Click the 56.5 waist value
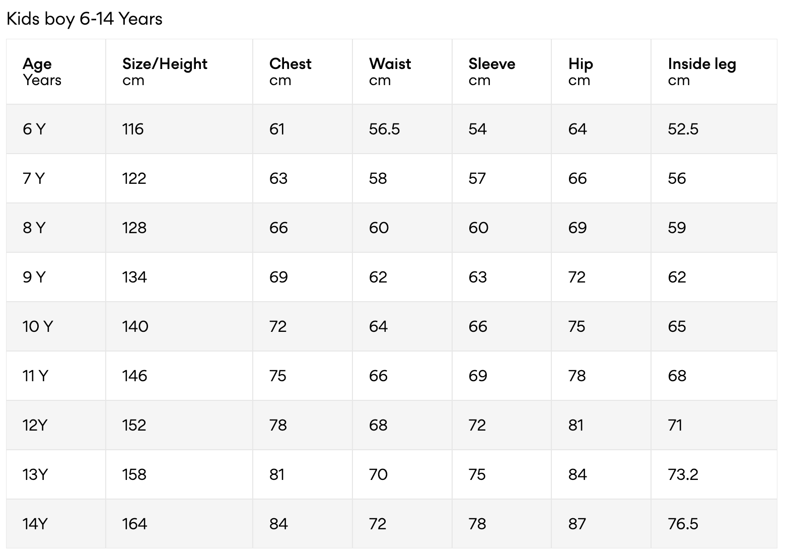The height and width of the screenshot is (560, 793). (x=384, y=129)
